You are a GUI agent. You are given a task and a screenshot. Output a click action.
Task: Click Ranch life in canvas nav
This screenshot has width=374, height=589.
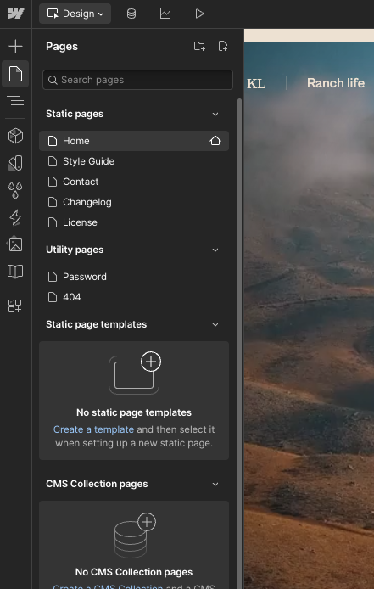click(x=336, y=83)
